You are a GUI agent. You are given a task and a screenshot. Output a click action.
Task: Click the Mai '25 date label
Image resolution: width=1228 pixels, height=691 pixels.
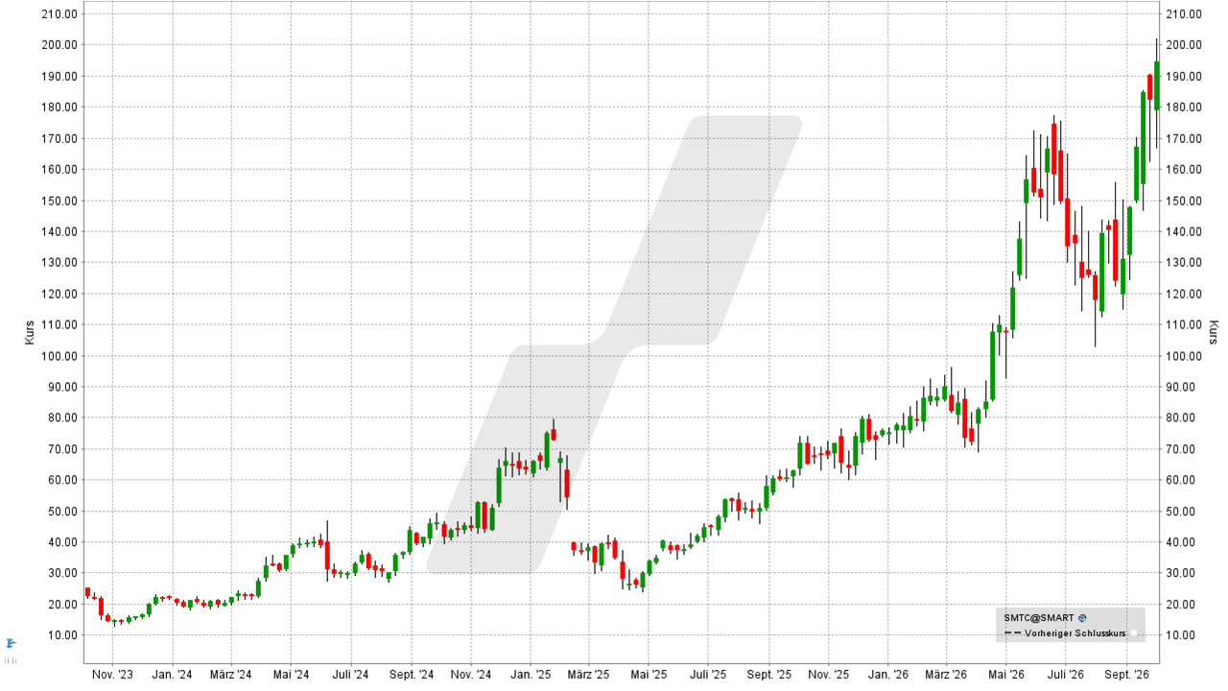(x=648, y=675)
